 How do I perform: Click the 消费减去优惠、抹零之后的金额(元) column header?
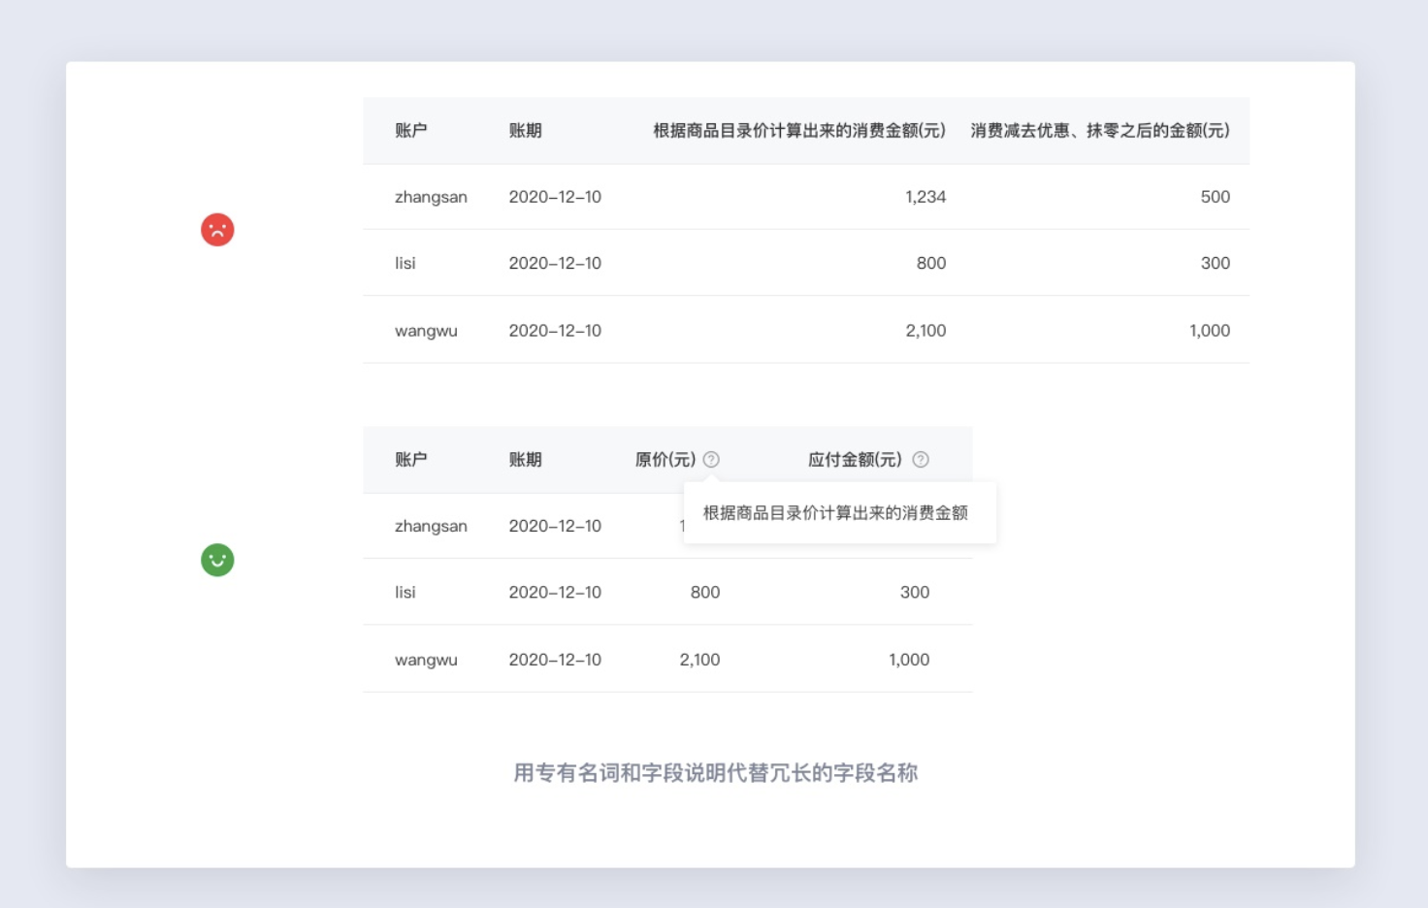[x=1099, y=131]
